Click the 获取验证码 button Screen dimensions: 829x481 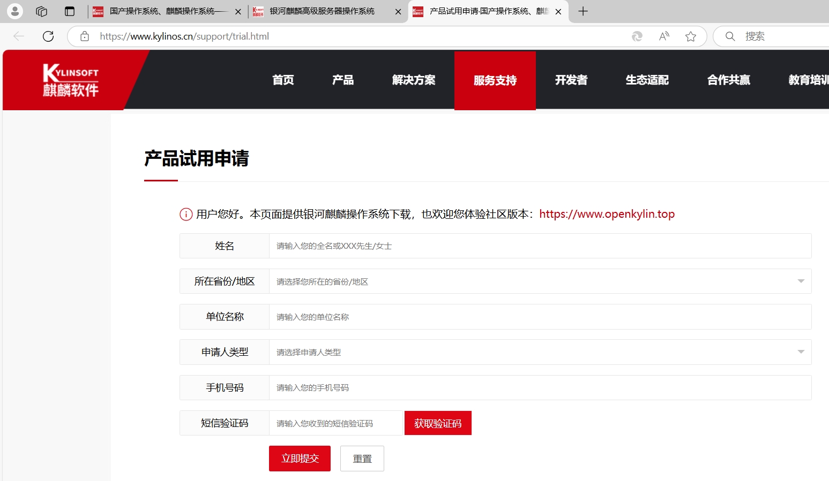pos(438,423)
